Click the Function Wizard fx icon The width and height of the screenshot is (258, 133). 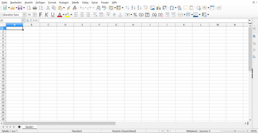tap(28, 20)
